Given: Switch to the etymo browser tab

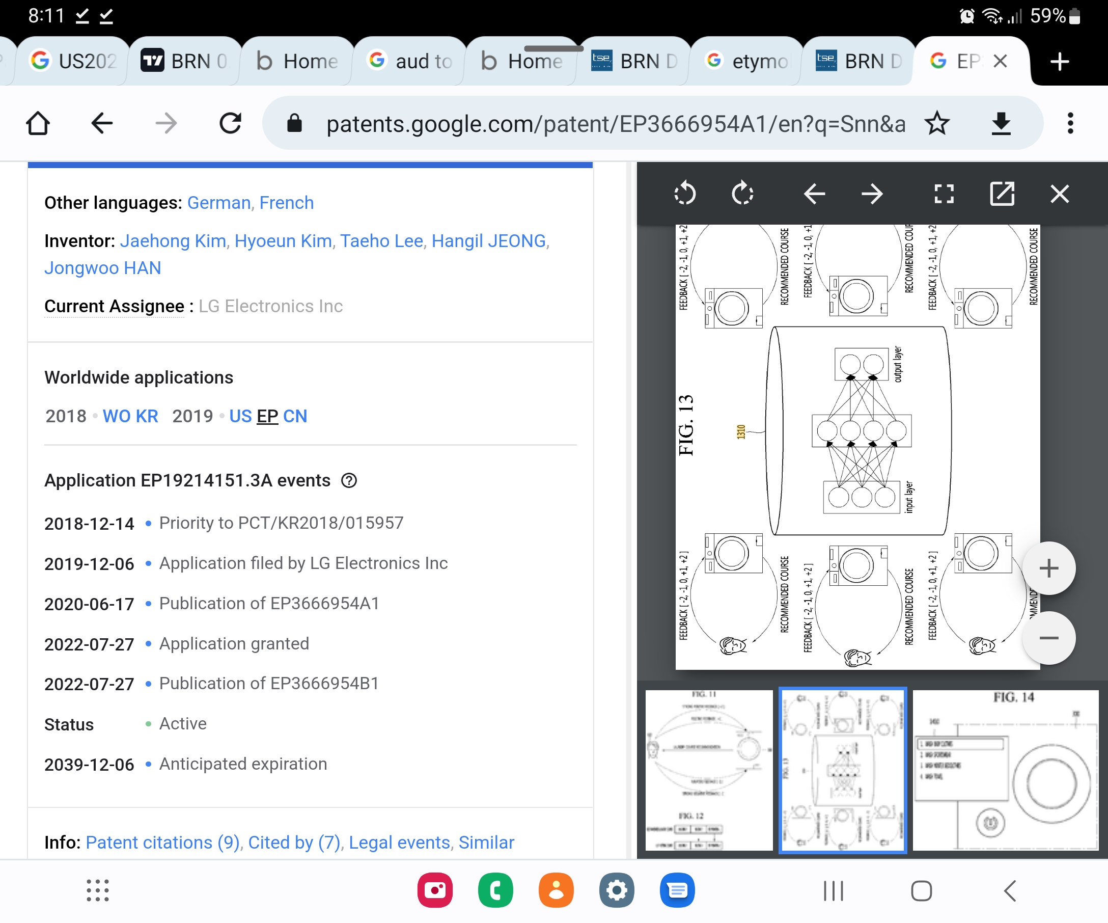Looking at the screenshot, I should tap(748, 61).
